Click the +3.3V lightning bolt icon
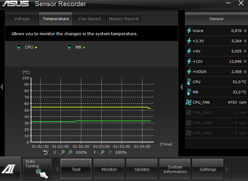 point(189,41)
